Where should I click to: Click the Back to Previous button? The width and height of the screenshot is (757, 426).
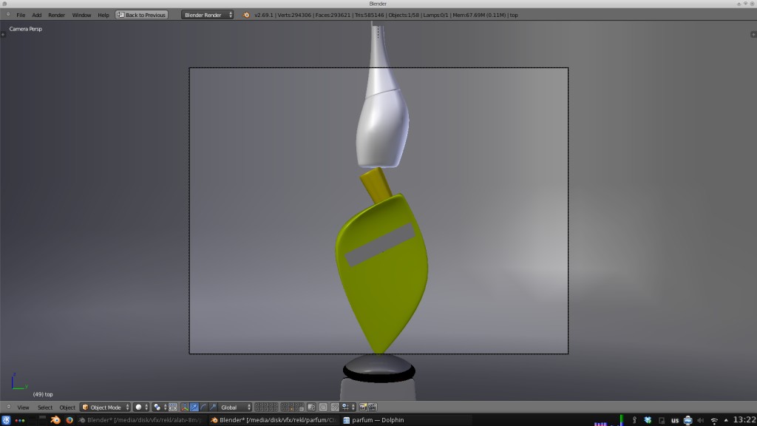coord(142,14)
